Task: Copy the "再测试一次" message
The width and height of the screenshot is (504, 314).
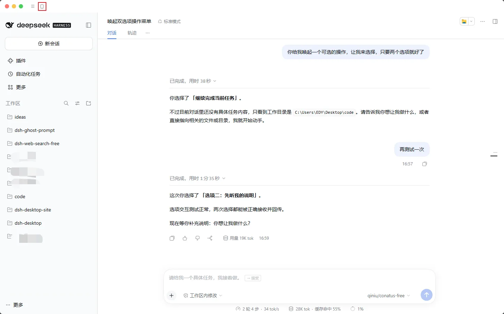Action: (425, 164)
